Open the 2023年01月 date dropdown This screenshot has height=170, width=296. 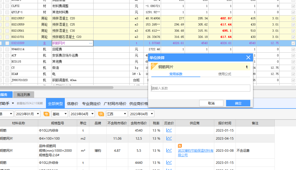pyautogui.click(x=28, y=114)
